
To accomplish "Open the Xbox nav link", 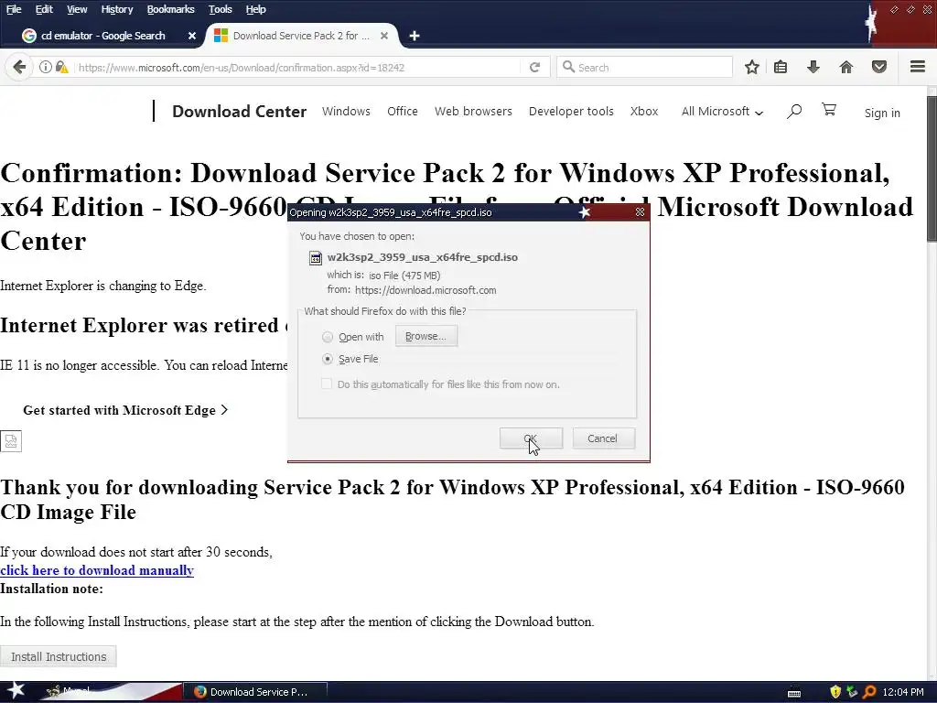I will point(644,111).
